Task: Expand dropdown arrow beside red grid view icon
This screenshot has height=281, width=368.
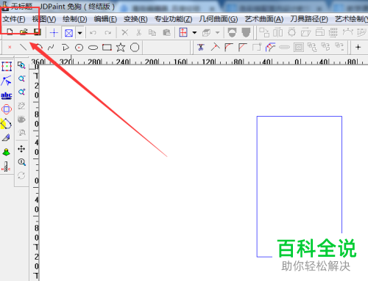Action: (194, 32)
